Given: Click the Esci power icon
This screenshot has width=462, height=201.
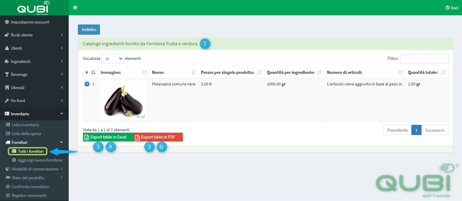Looking at the screenshot, I should point(448,8).
